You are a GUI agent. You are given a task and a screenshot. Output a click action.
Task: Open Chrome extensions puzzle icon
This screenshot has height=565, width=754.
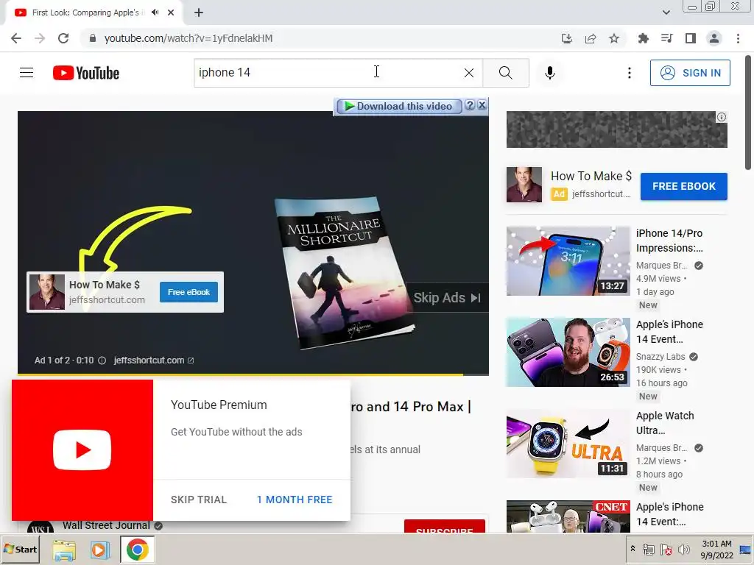click(x=644, y=38)
